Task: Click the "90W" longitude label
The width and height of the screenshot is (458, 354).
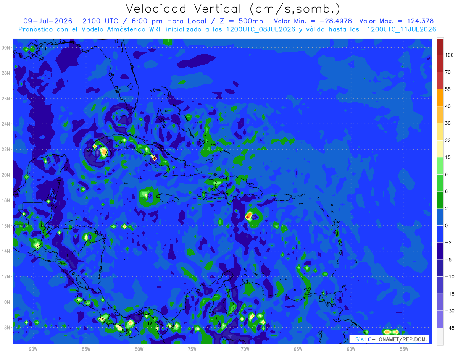Action: [33, 349]
